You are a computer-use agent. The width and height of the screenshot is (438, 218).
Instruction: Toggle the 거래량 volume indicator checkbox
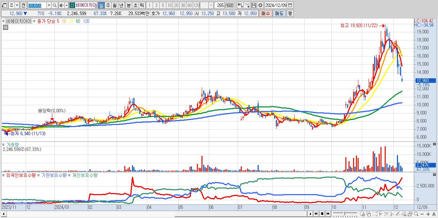3,144
